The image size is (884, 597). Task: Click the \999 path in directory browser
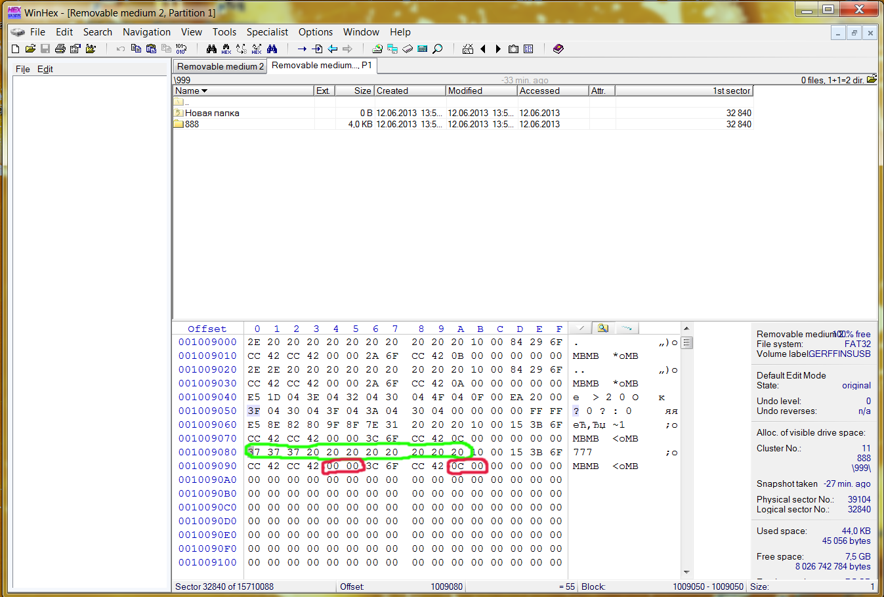tap(182, 80)
